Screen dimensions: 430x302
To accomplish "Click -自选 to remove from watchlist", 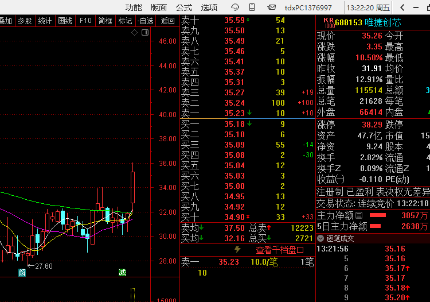I will [x=146, y=21].
